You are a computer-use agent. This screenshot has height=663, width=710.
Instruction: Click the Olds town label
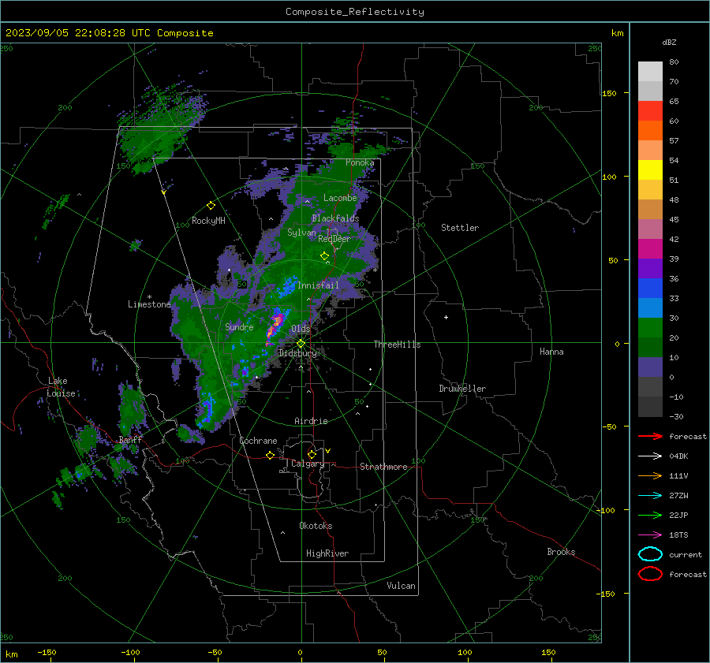click(301, 328)
